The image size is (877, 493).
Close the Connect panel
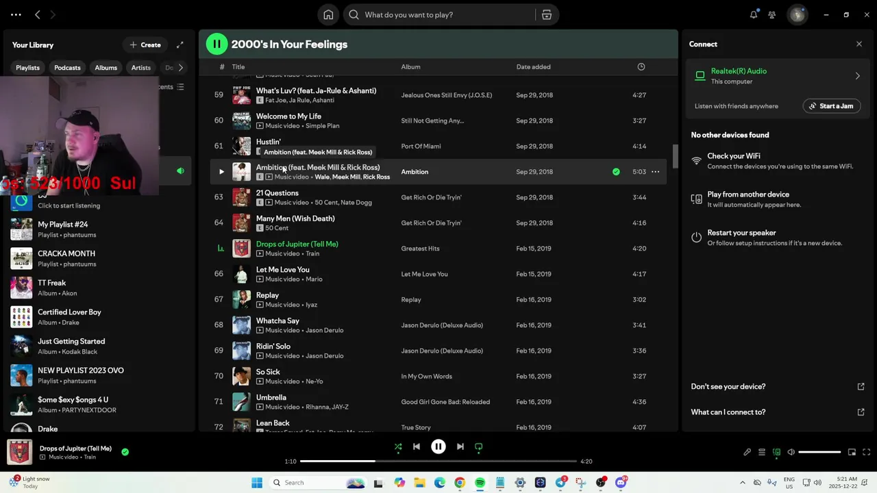[859, 44]
